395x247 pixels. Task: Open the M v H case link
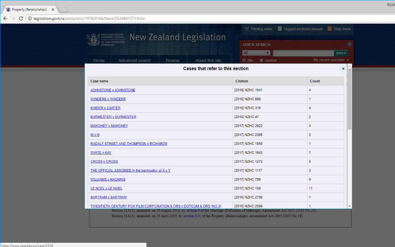tap(95, 135)
